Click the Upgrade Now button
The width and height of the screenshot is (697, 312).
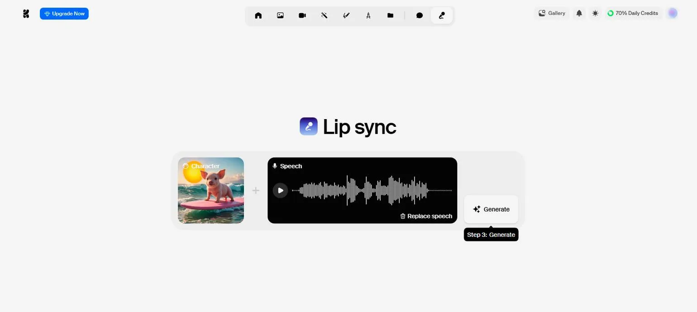pyautogui.click(x=64, y=14)
